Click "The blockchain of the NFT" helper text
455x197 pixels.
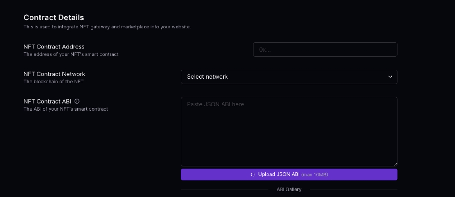coord(53,81)
